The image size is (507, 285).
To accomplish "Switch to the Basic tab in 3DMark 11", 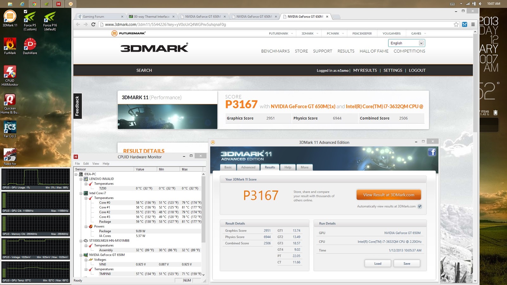I will point(228,167).
